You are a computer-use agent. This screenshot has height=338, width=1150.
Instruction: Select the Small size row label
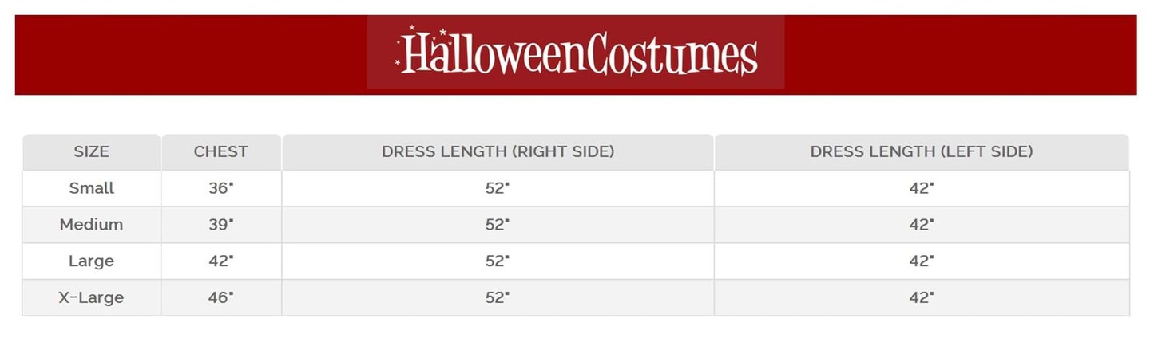[91, 188]
